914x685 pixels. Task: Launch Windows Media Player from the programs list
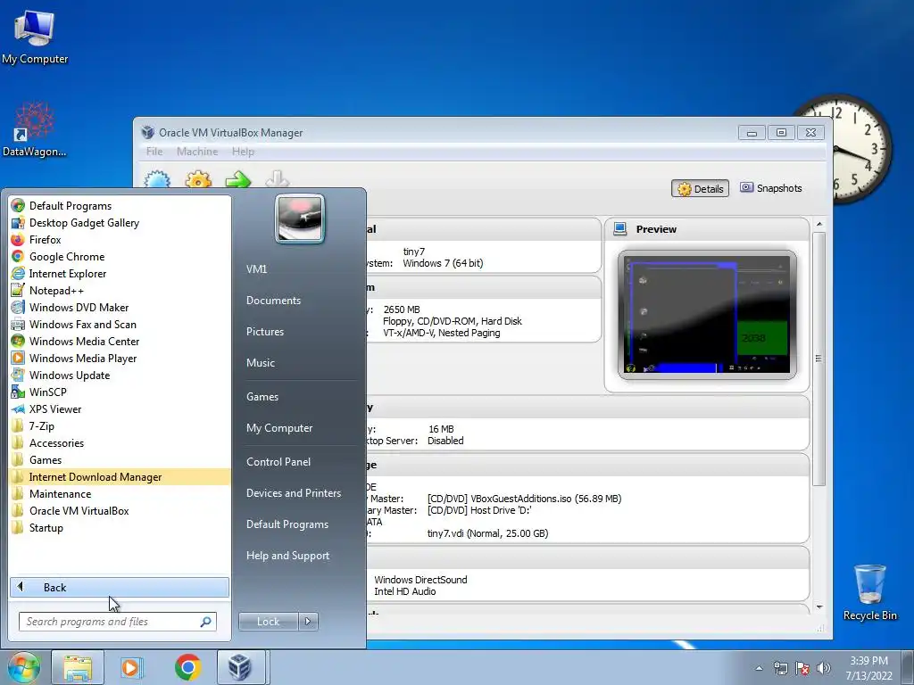coord(120,358)
